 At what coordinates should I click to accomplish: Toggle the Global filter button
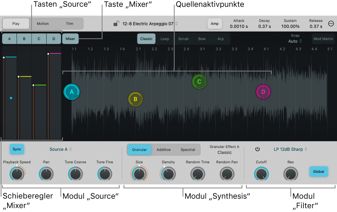(x=319, y=171)
